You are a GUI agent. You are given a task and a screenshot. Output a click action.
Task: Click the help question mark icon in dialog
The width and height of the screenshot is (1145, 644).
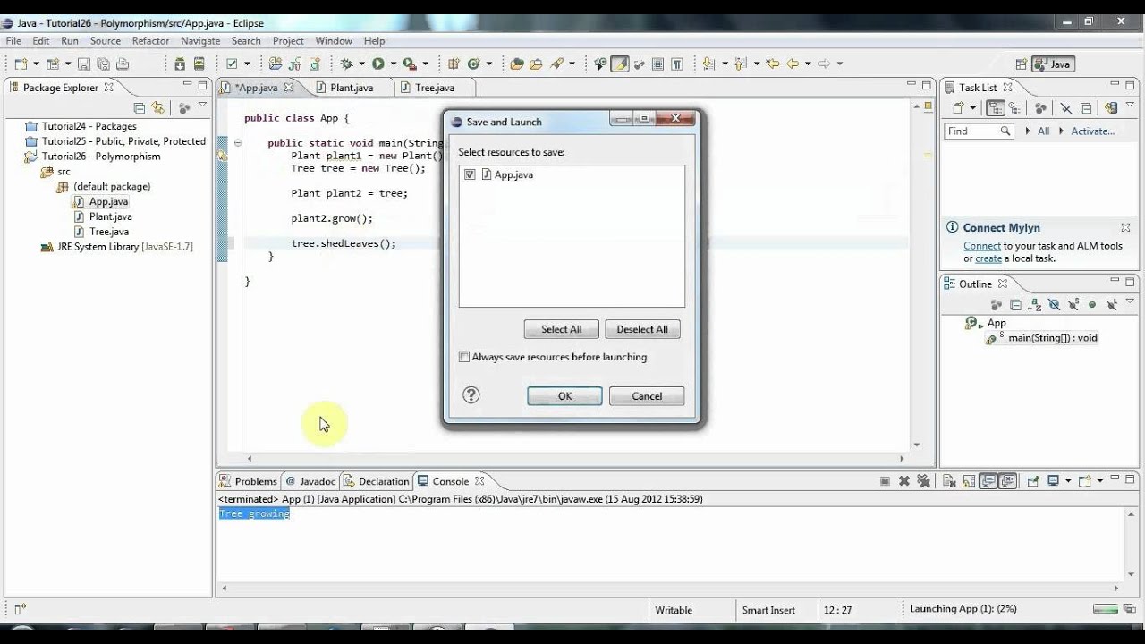(x=471, y=395)
